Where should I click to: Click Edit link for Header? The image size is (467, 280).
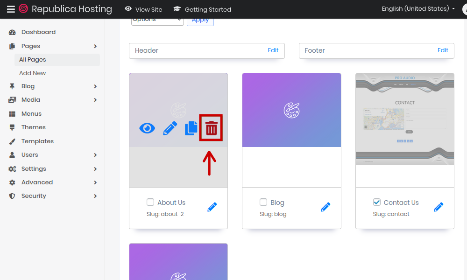point(273,50)
